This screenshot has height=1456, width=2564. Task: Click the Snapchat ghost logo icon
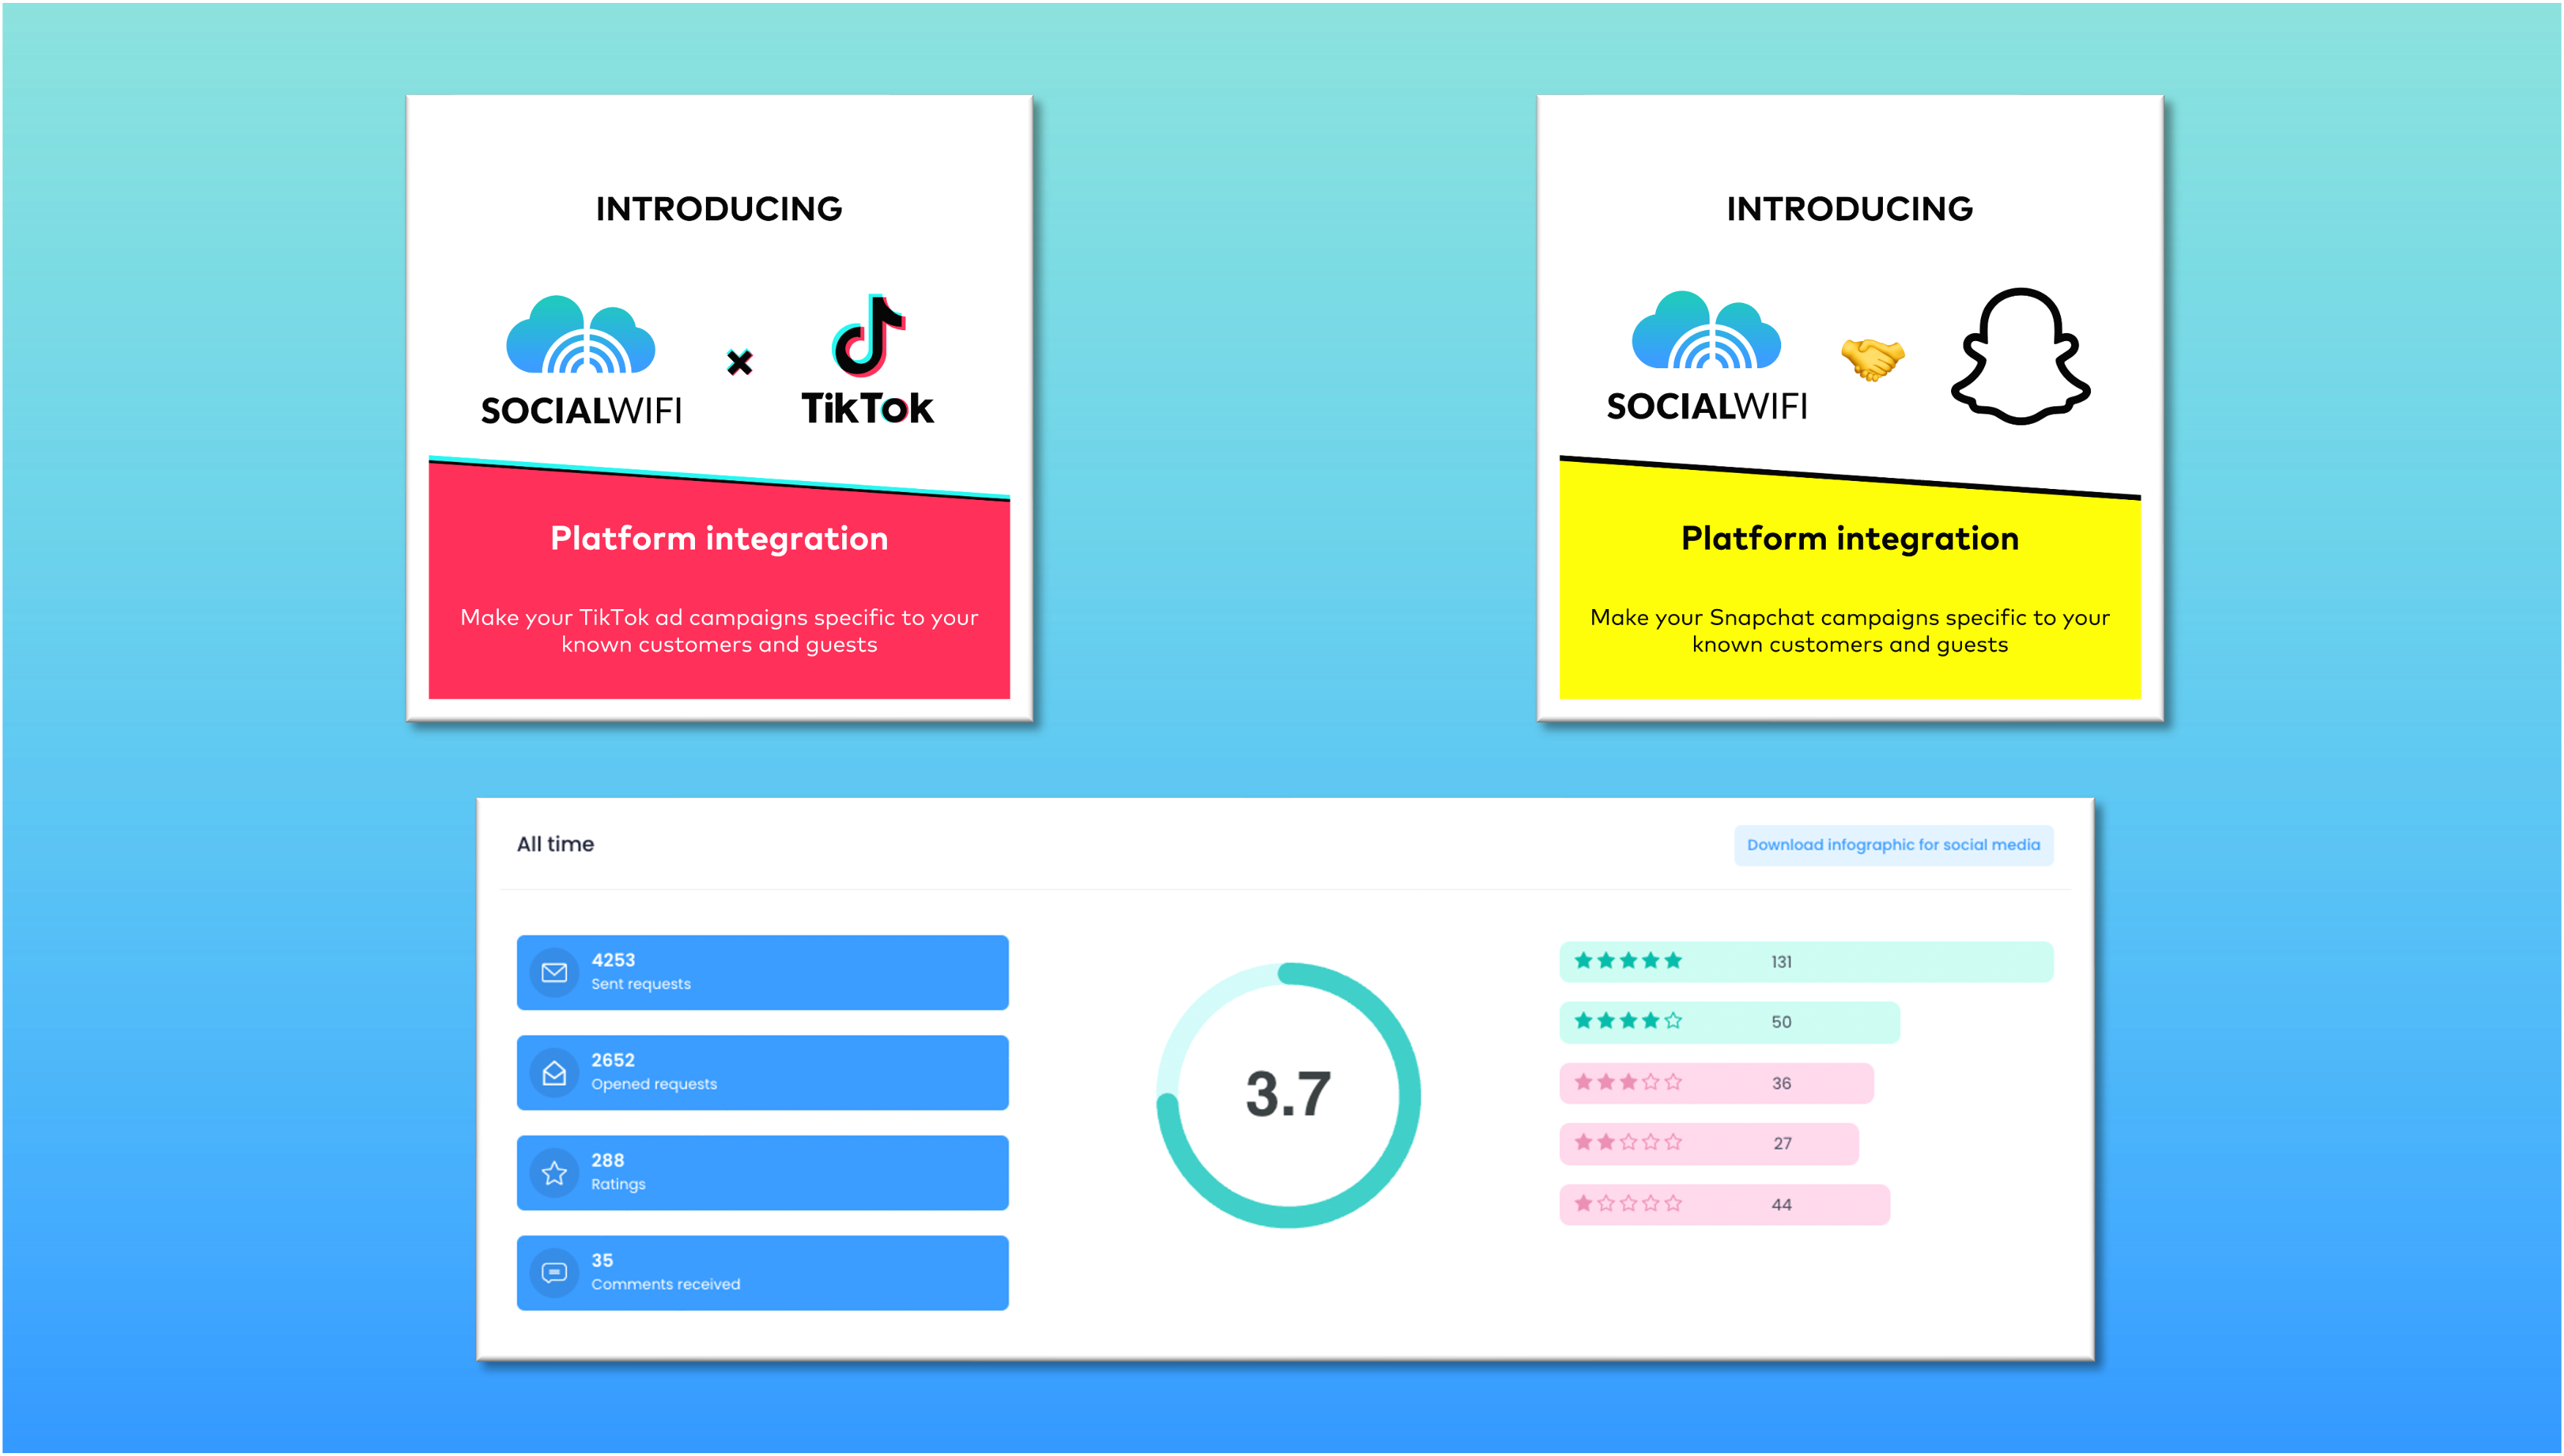[x=2020, y=356]
